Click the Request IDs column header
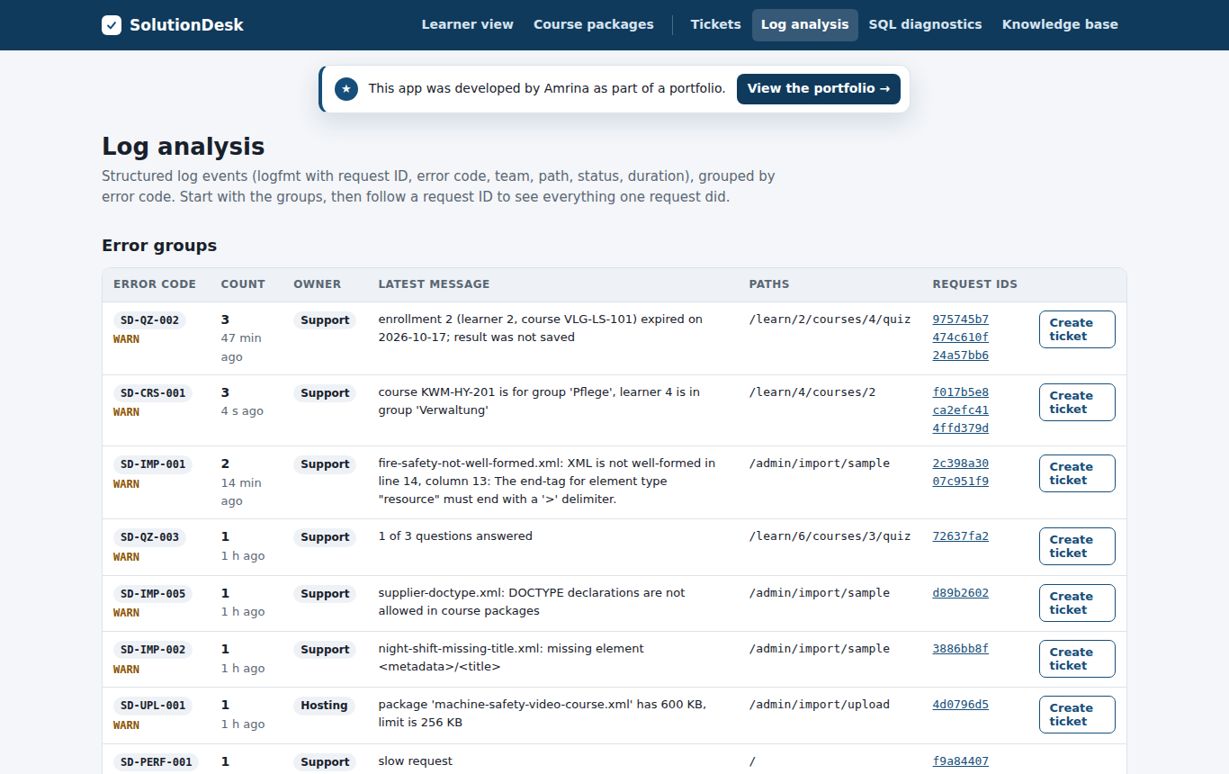 [975, 284]
